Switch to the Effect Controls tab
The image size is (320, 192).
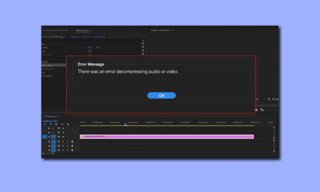click(x=82, y=30)
